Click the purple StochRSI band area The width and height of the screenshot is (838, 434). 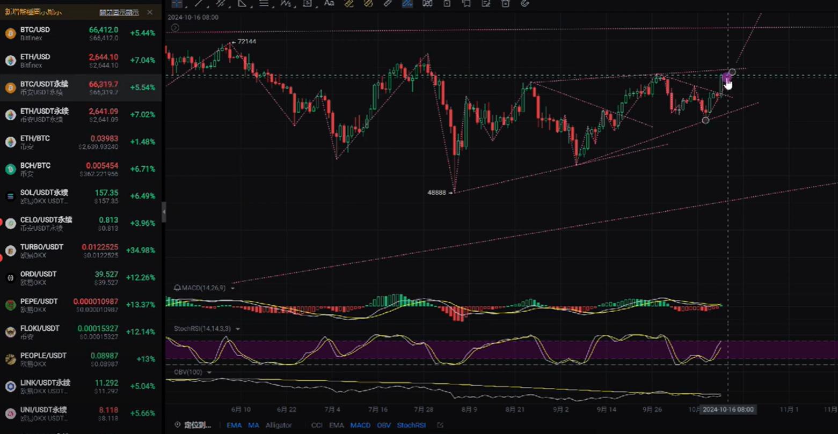(483, 349)
